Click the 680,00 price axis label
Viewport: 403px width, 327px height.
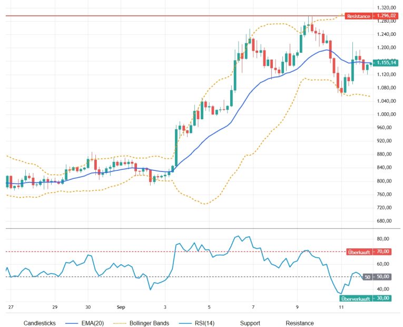384,221
